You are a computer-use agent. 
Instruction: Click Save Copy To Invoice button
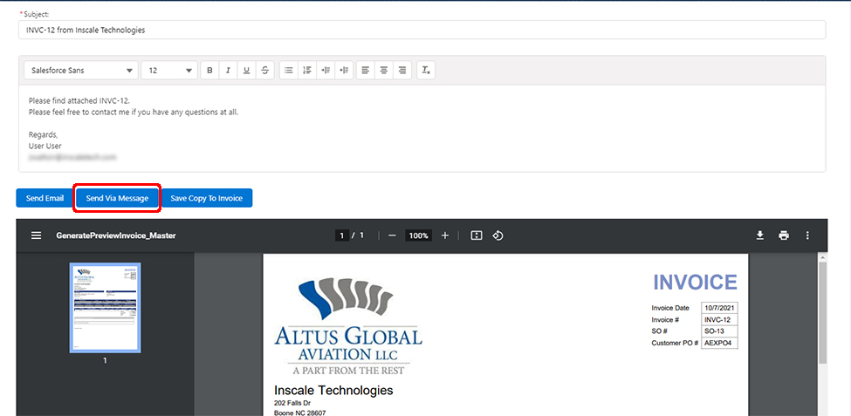tap(206, 199)
